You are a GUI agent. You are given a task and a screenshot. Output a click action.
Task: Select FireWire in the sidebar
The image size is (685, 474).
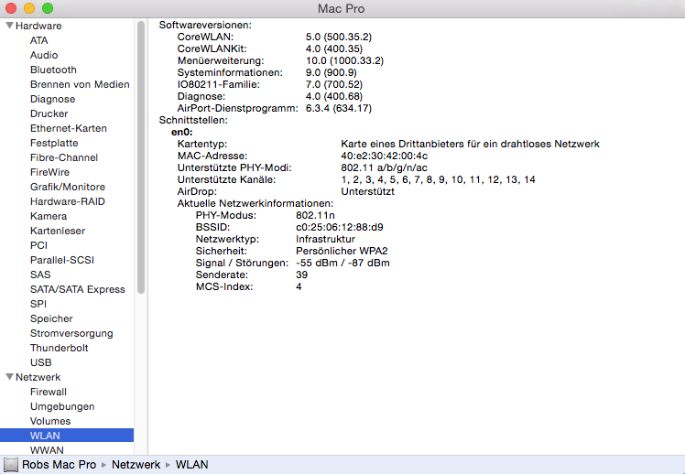49,172
